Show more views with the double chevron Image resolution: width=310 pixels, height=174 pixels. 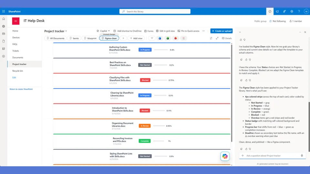123,38
